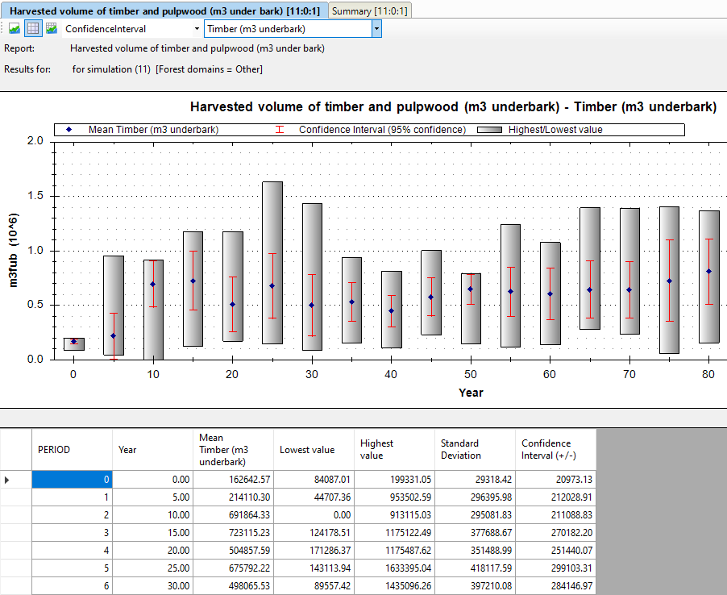
Task: Click the blue diamond Mean Timber legend marker
Action: click(69, 130)
